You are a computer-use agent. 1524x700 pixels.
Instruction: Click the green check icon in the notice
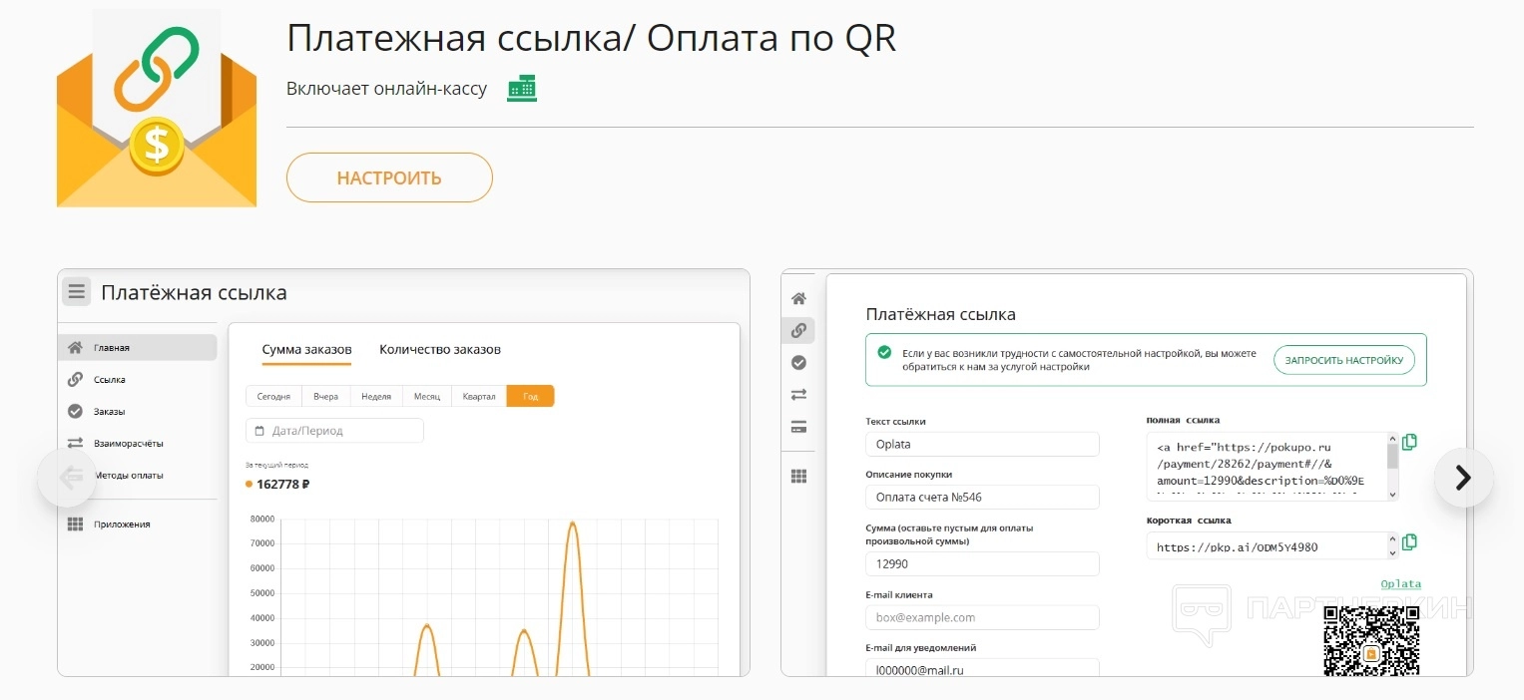[x=883, y=353]
